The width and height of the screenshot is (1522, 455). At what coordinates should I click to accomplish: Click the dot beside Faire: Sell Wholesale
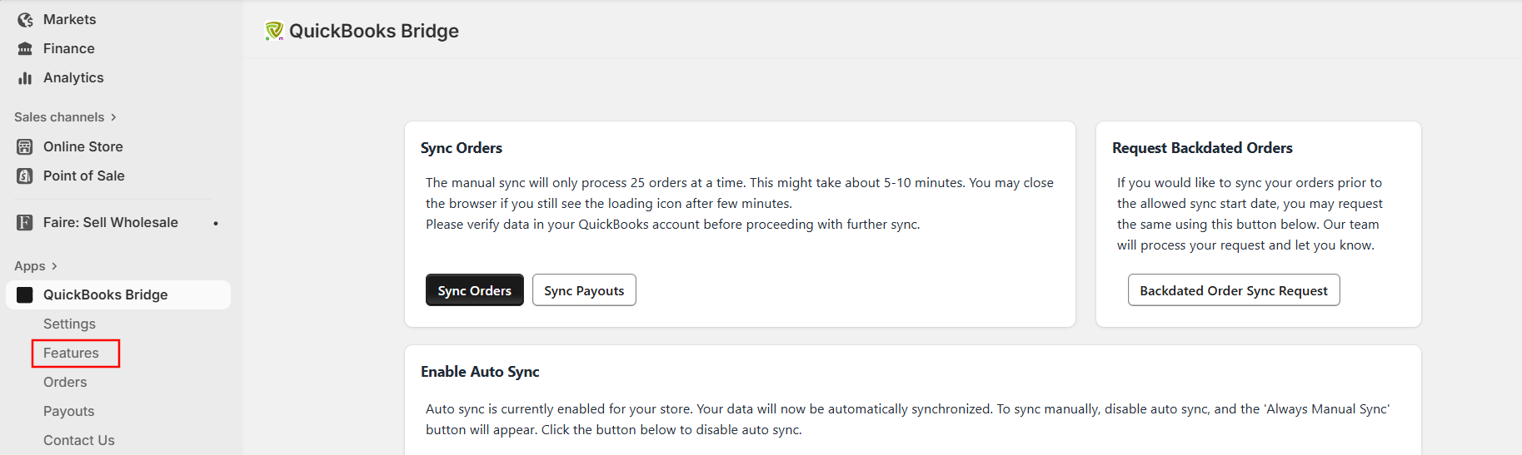click(x=216, y=223)
